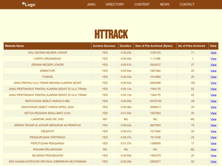Open View link for KENYATAAN SEBUT HARGA APRIL 2024

[x=213, y=107]
